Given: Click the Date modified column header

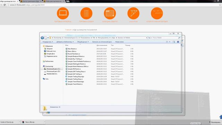Looking at the screenshot, I should click(x=102, y=45).
